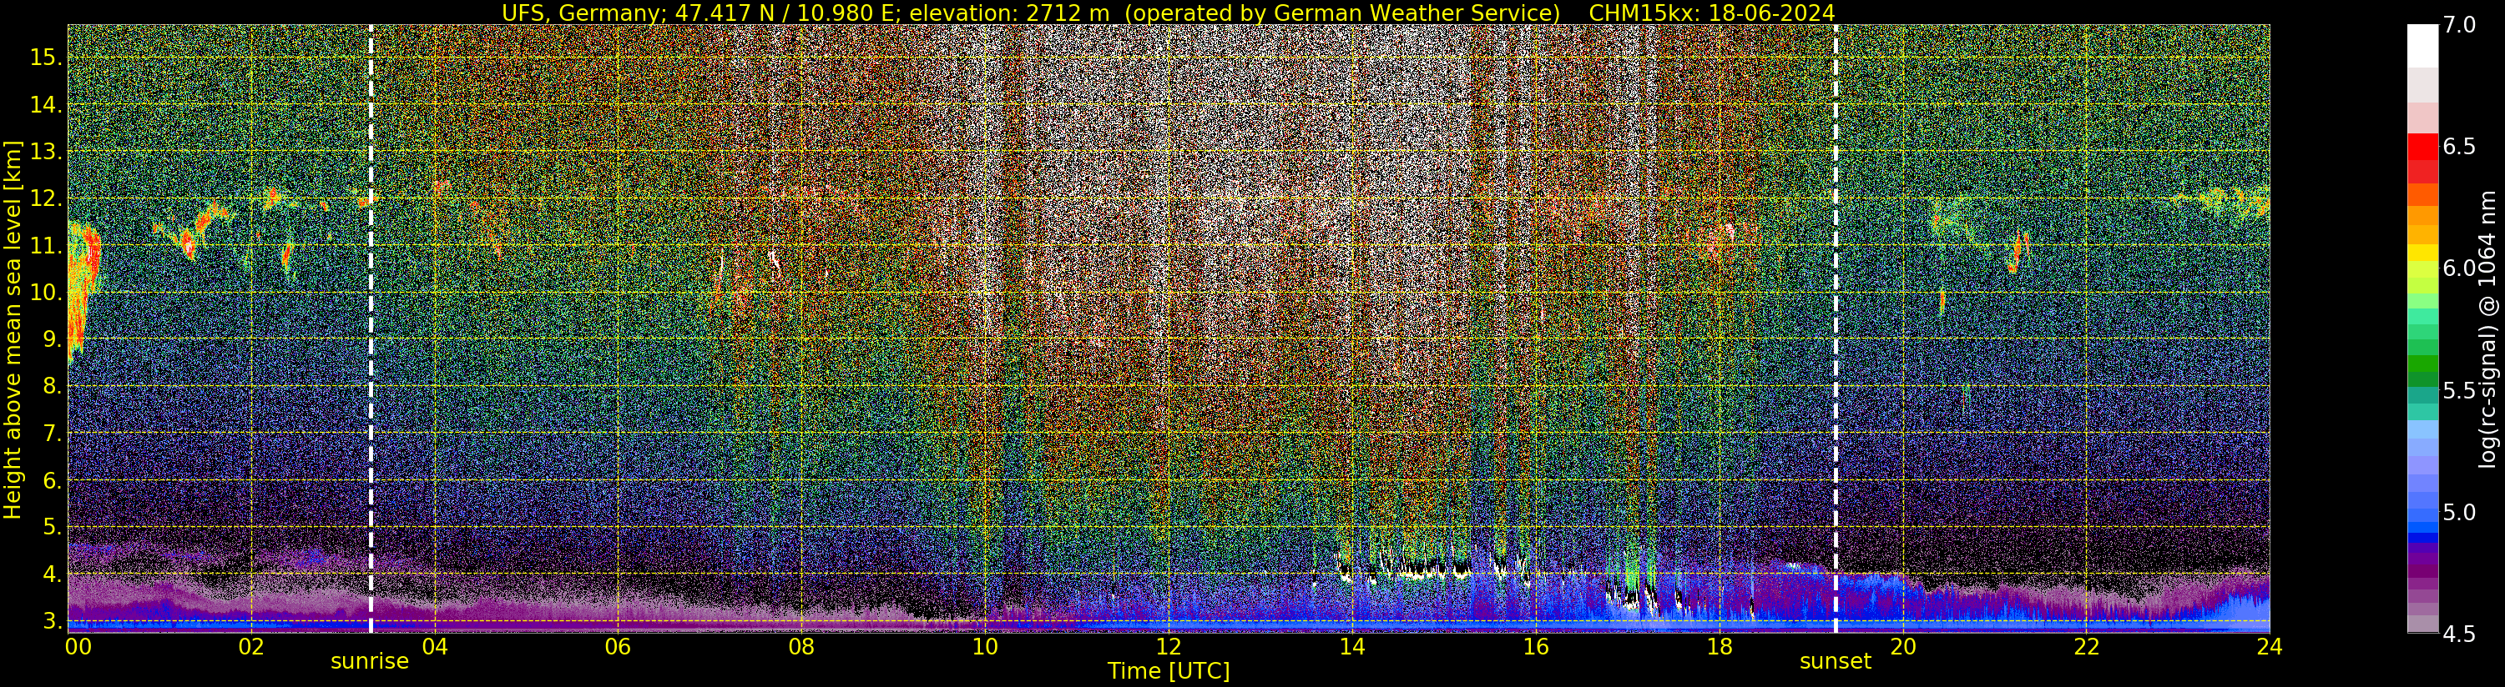Click the 'Time [UTC]' axis label
The width and height of the screenshot is (2505, 687).
tap(1169, 671)
